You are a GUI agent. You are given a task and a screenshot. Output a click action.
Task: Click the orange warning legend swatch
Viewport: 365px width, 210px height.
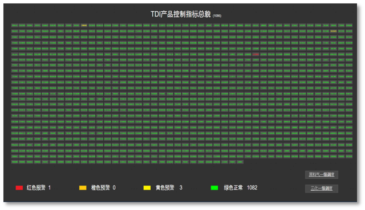[x=83, y=188]
